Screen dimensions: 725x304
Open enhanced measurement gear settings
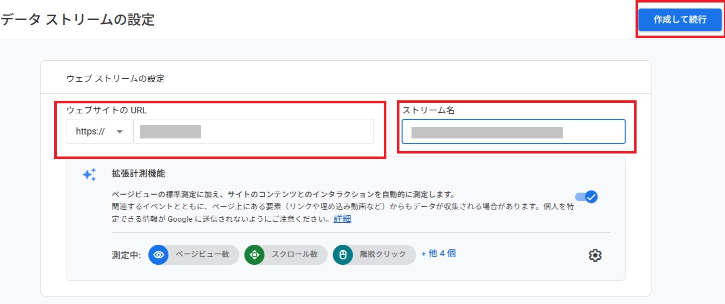point(595,255)
